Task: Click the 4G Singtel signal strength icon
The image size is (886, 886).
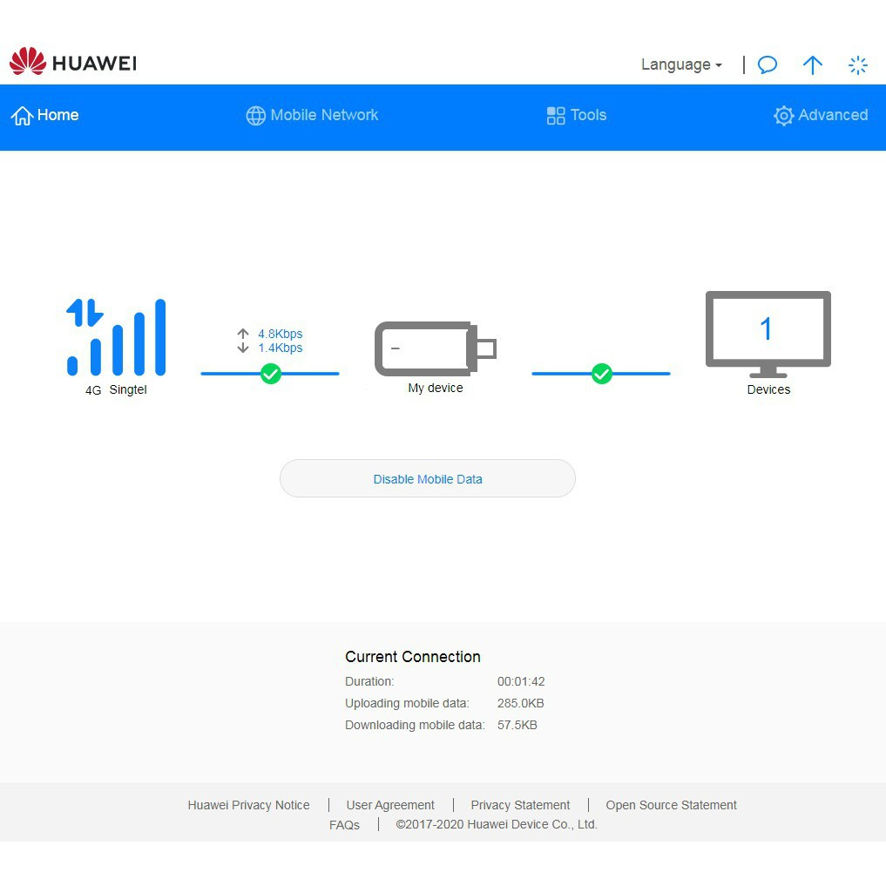Action: click(117, 337)
